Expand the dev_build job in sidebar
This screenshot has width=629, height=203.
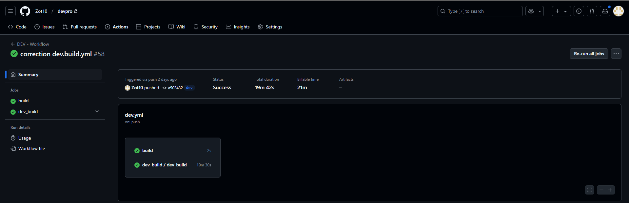97,111
